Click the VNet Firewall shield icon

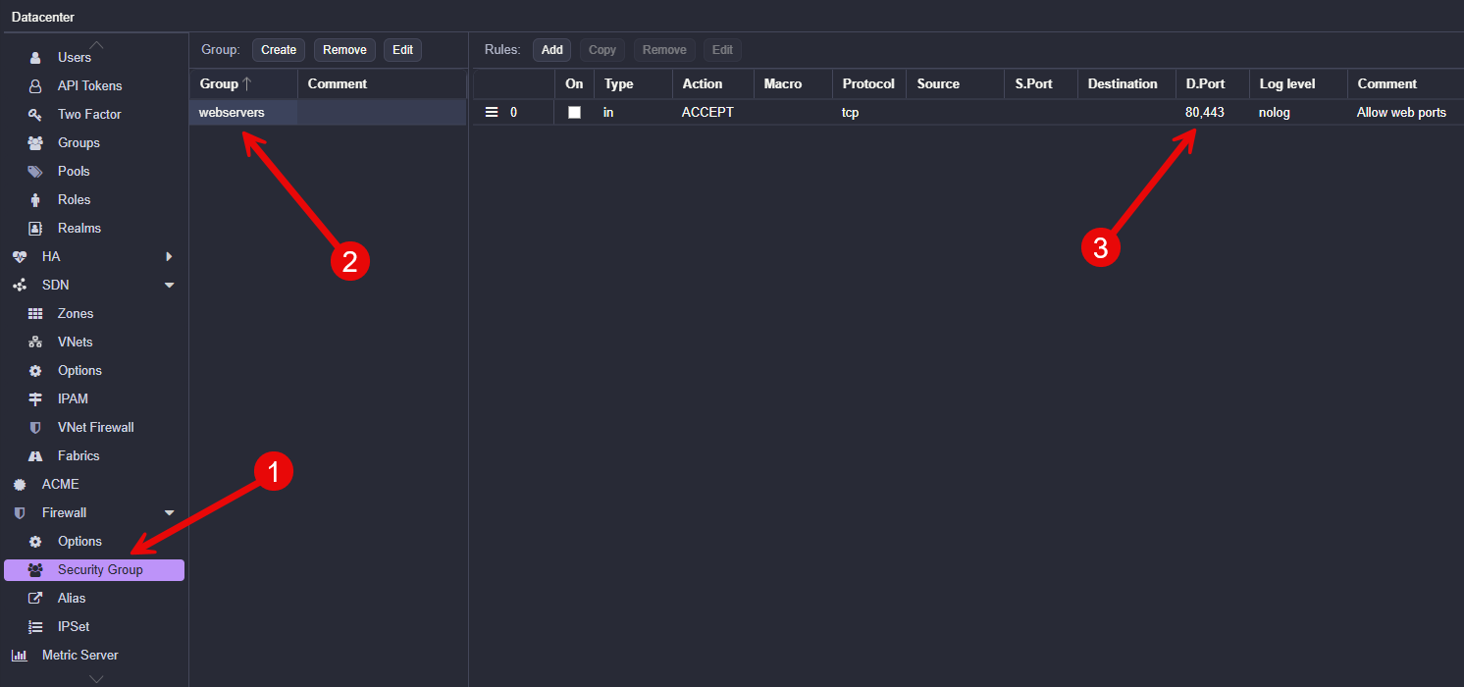[35, 428]
